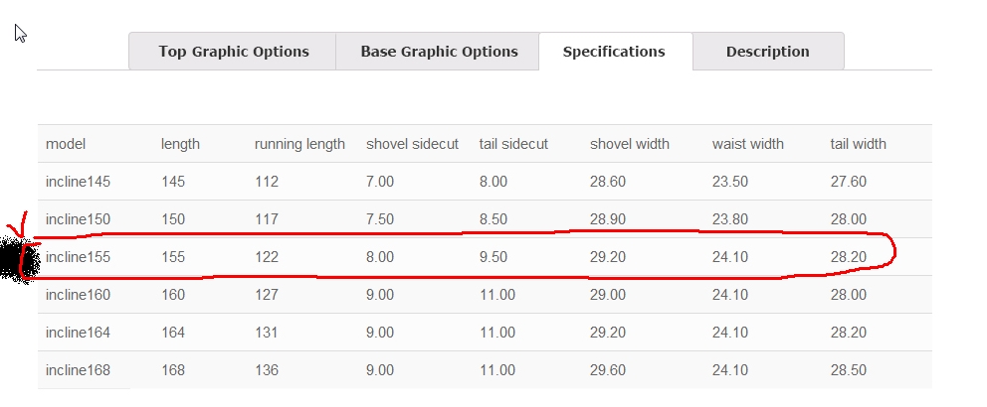
Task: Click the shovel sidecut column header
Action: tap(412, 144)
